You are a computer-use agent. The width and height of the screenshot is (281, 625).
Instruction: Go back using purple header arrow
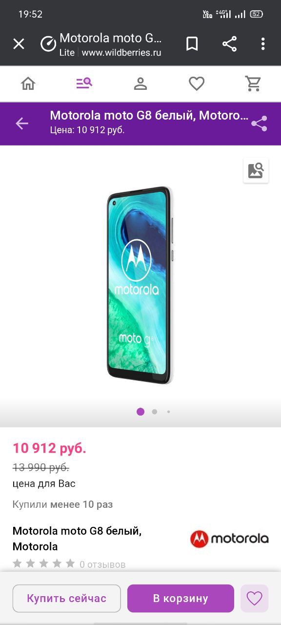(x=22, y=124)
